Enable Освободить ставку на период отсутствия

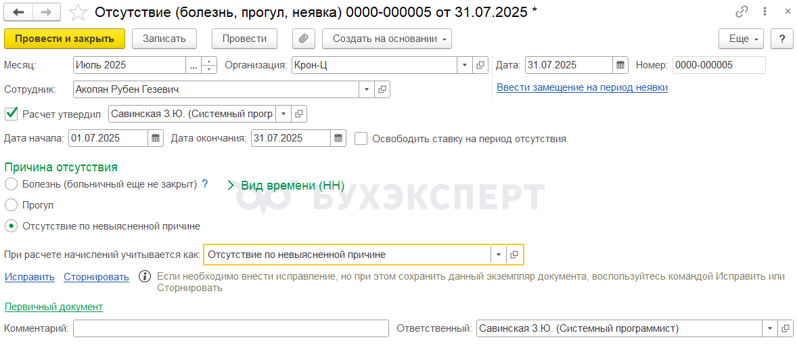(x=361, y=138)
